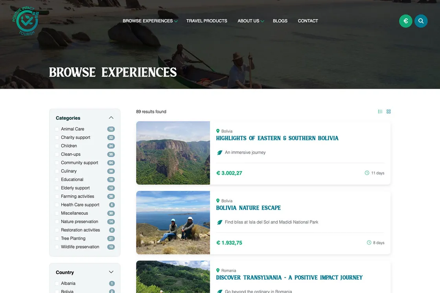Click the location pin icon next to Bolivia
The width and height of the screenshot is (440, 293).
pos(217,131)
